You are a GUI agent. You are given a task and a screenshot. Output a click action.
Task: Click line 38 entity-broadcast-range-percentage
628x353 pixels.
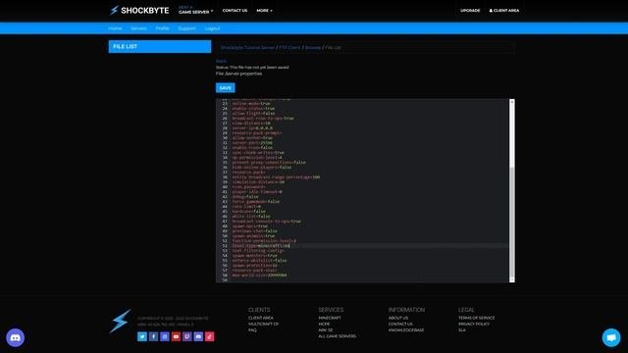[276, 176]
